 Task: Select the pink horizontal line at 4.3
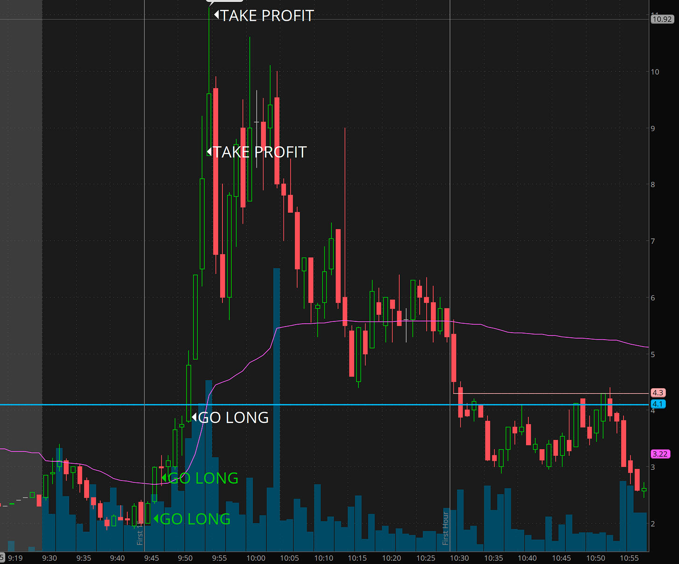click(x=551, y=393)
